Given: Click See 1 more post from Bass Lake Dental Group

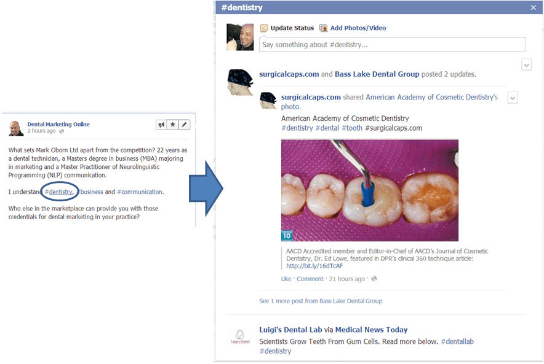Looking at the screenshot, I should point(321,301).
